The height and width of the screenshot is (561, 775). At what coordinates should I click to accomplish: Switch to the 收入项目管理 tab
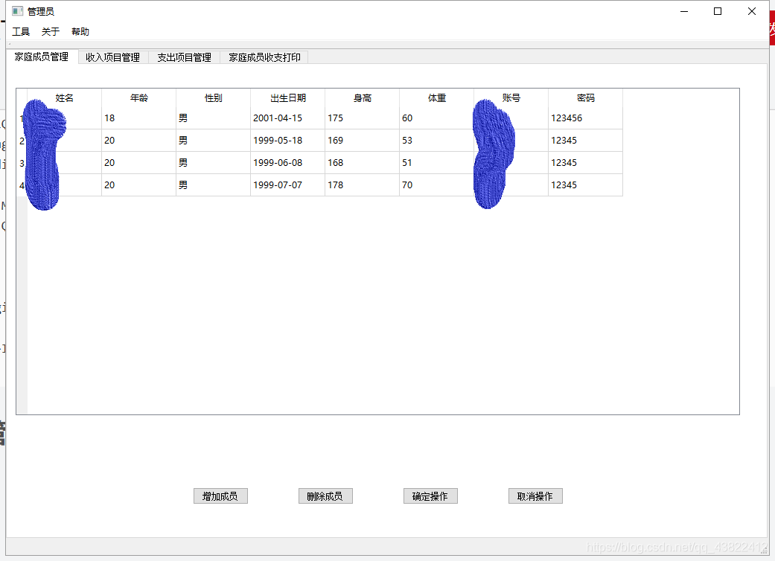[x=112, y=57]
